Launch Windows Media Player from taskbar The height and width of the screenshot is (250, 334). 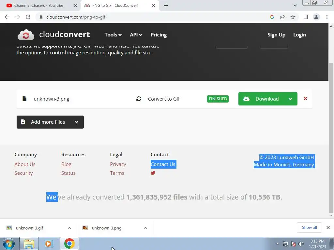[49, 243]
